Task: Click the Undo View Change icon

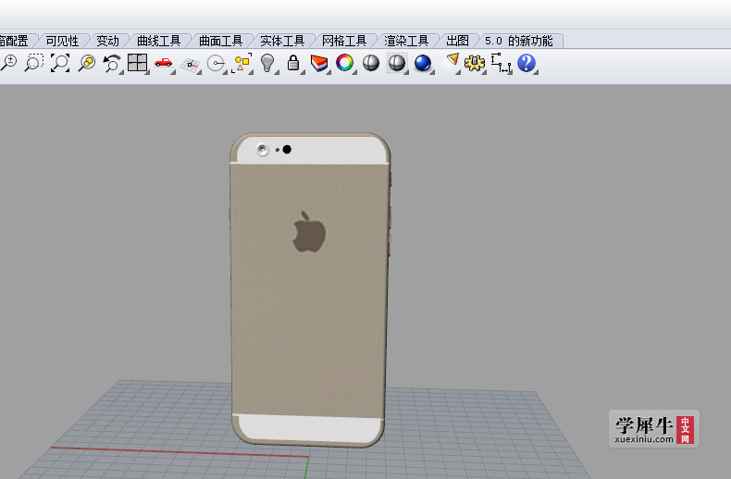Action: 112,63
